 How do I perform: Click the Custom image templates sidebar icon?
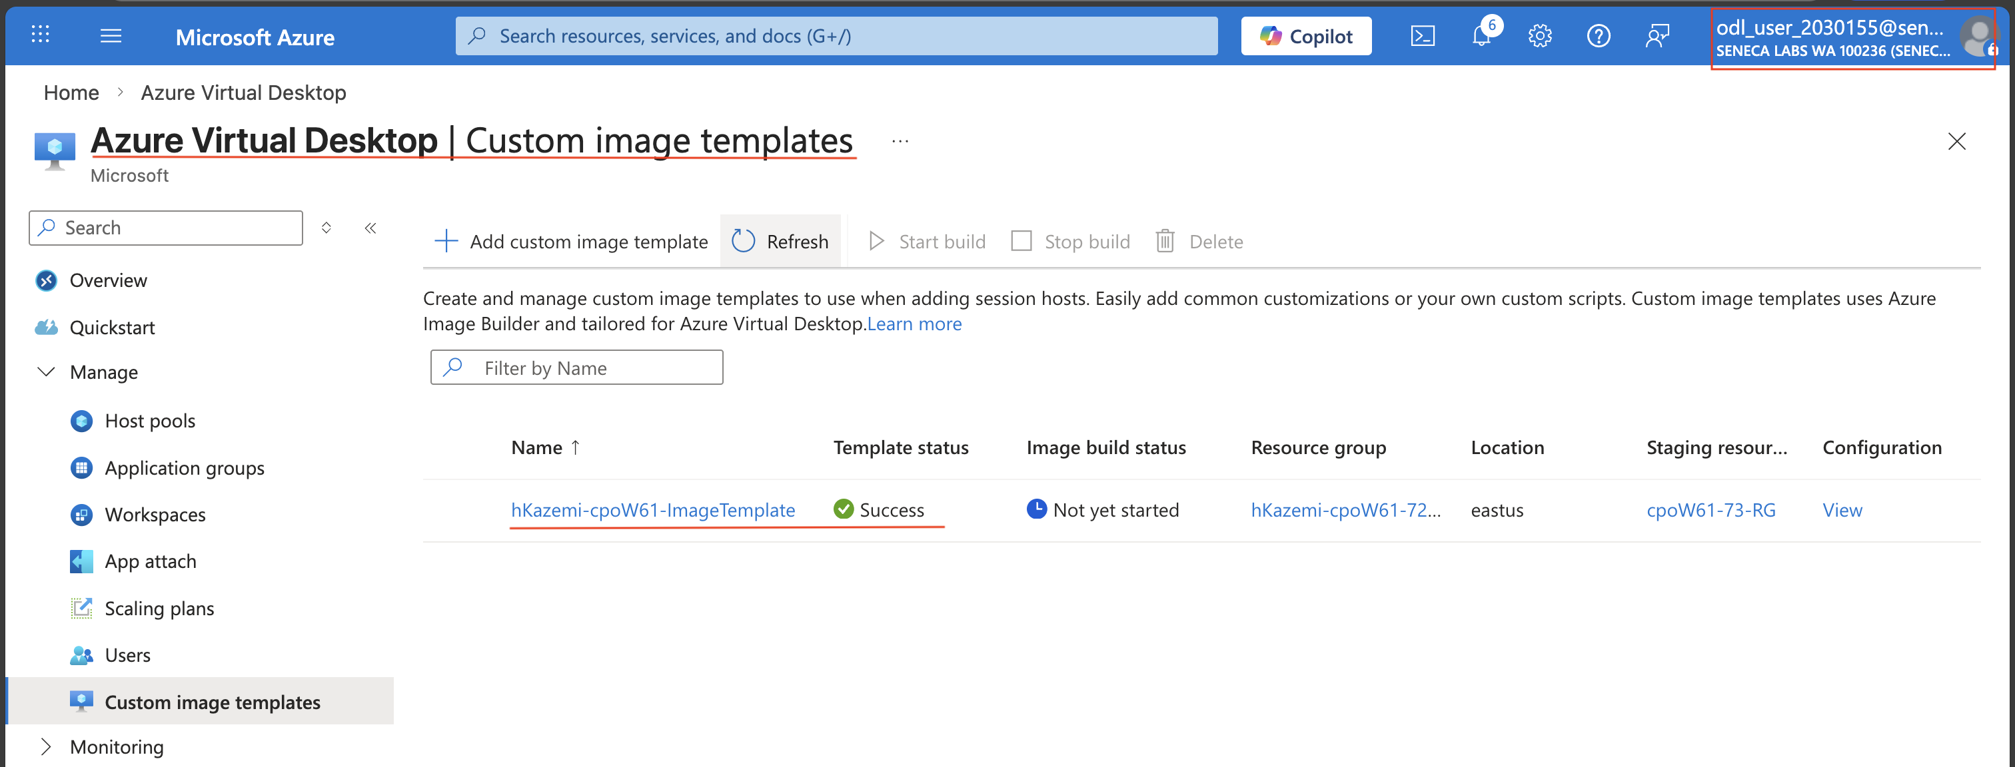pyautogui.click(x=81, y=701)
